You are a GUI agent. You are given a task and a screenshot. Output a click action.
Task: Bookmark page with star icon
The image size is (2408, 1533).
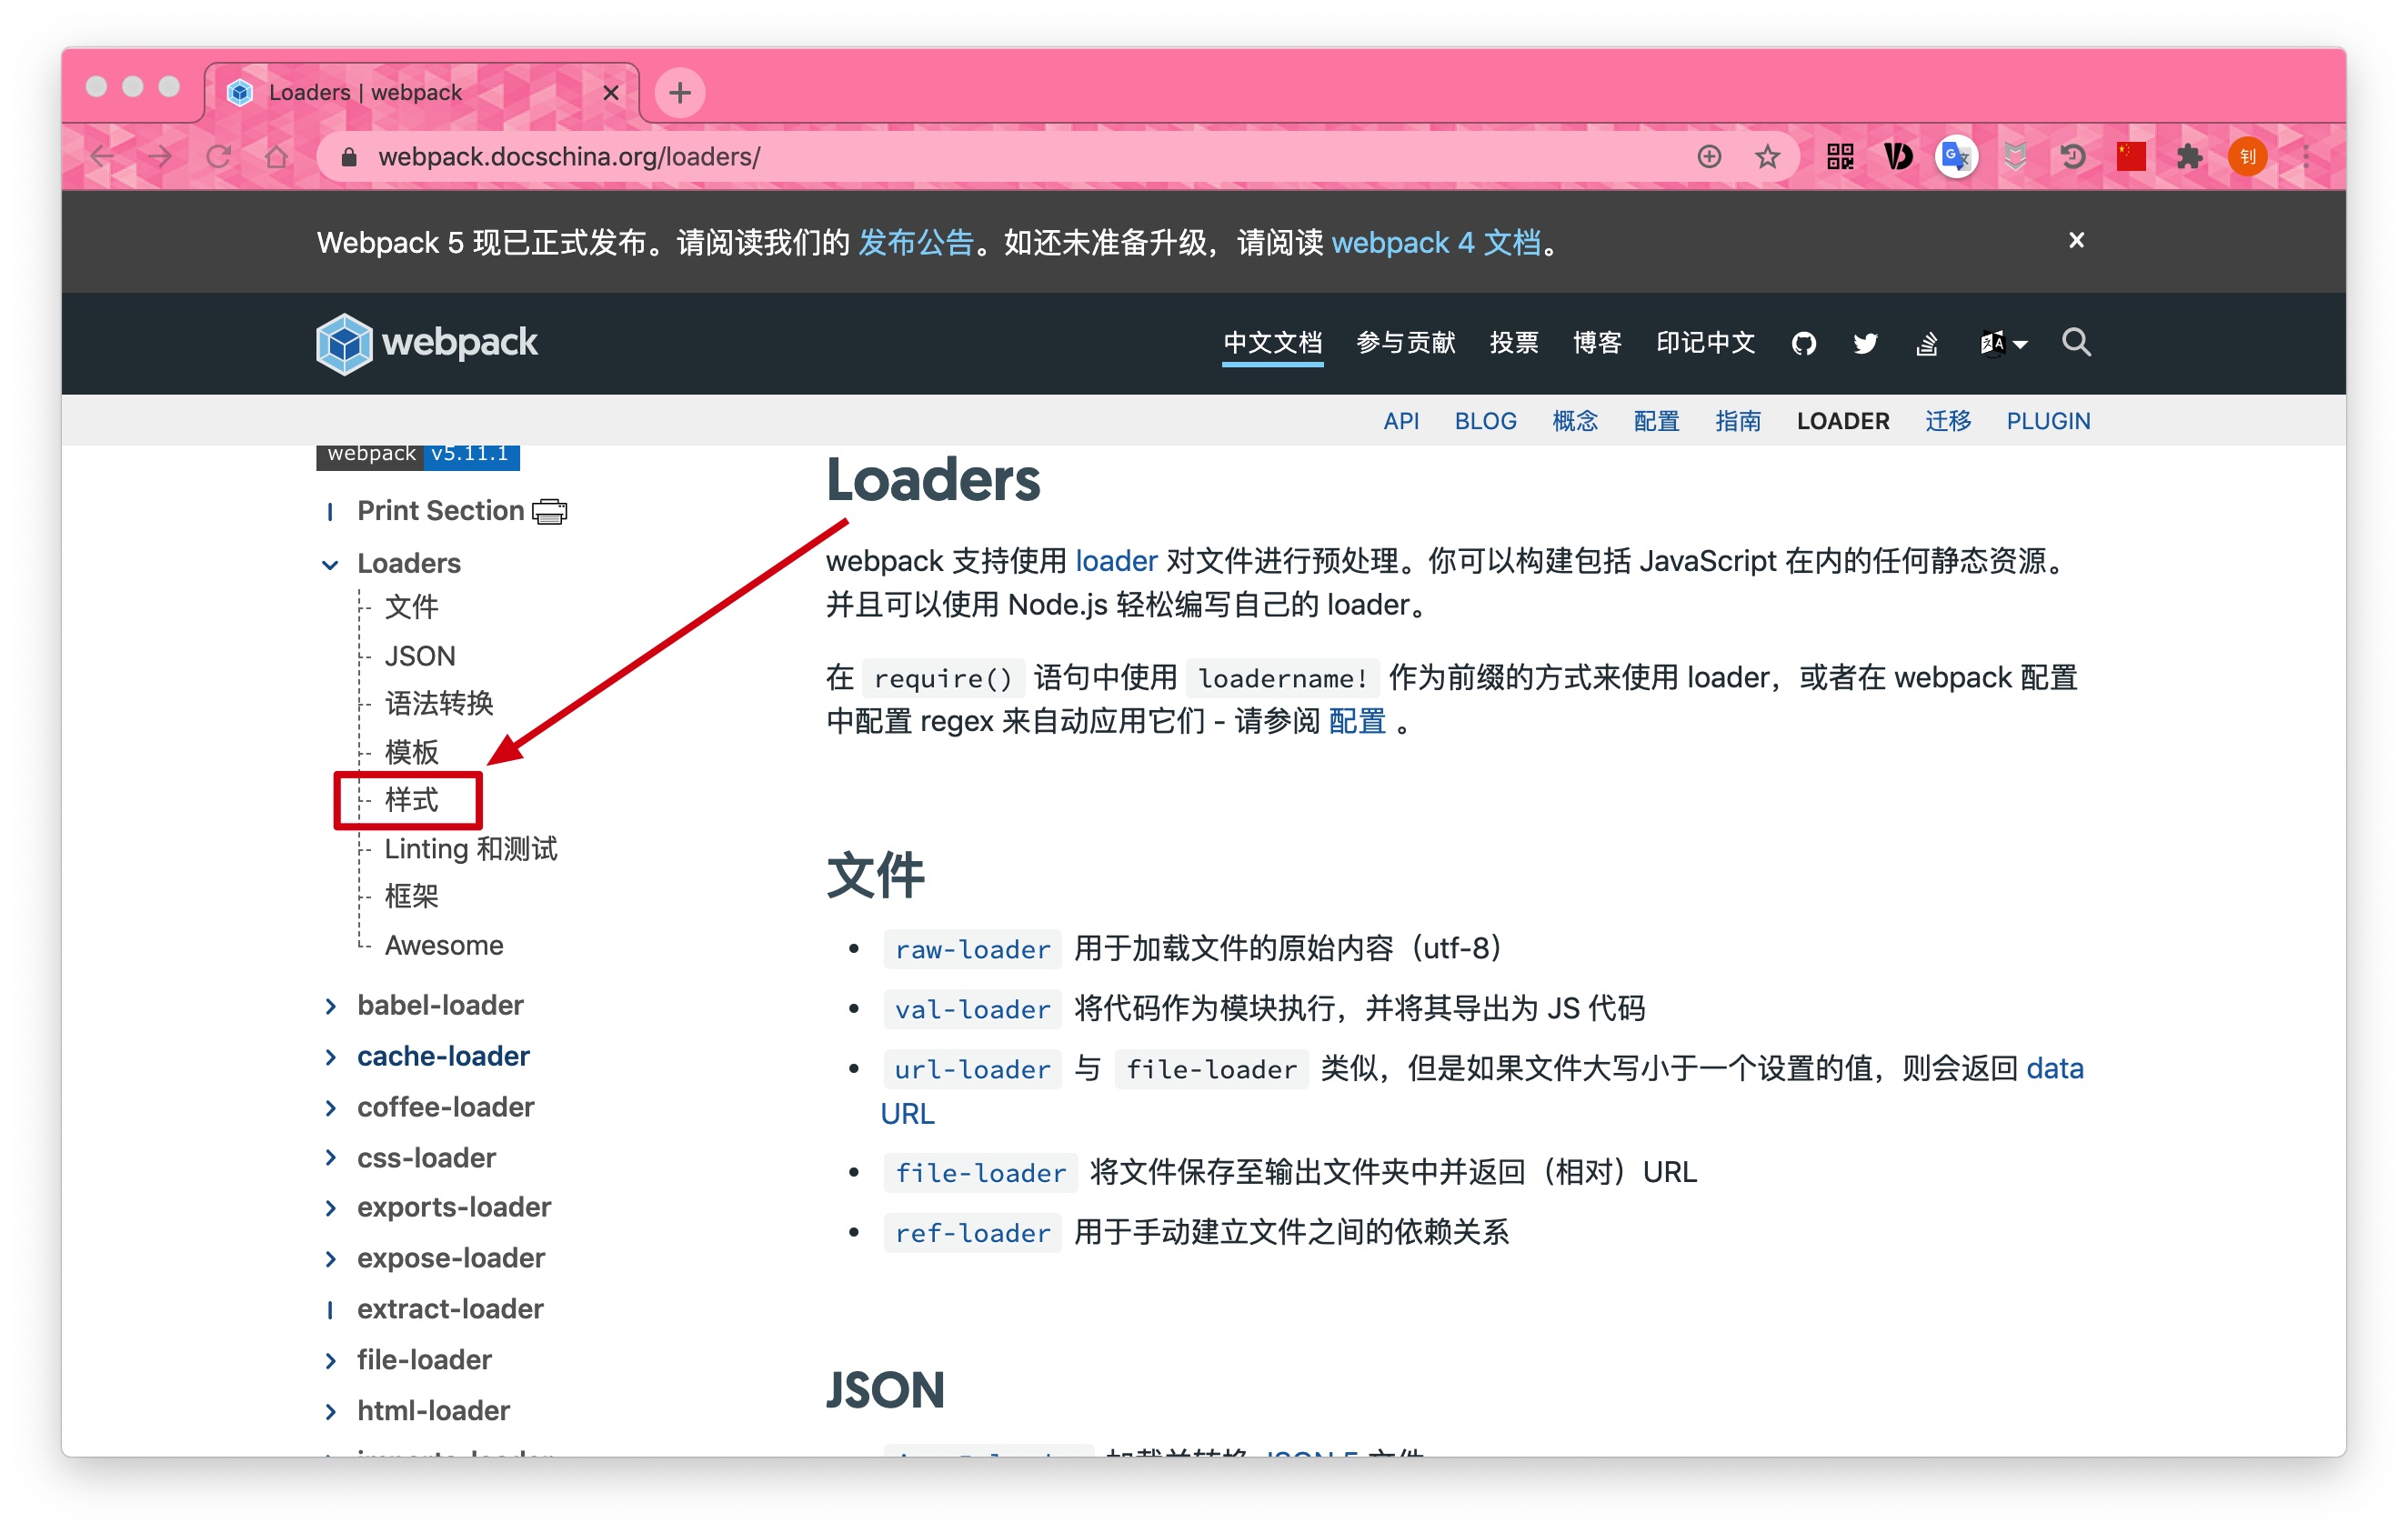coord(1767,156)
